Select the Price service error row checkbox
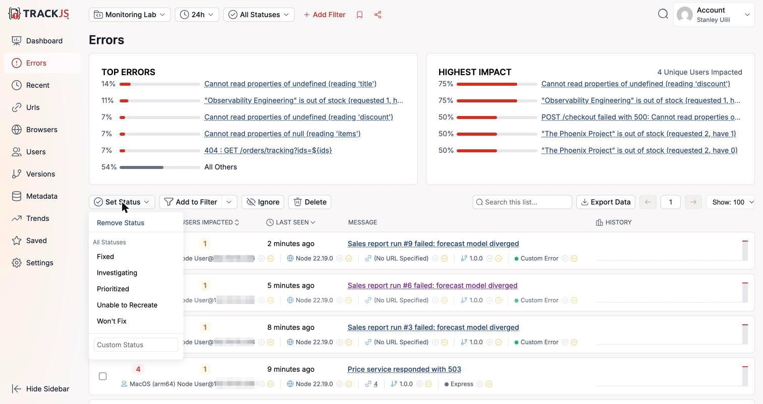The image size is (763, 404). [103, 376]
